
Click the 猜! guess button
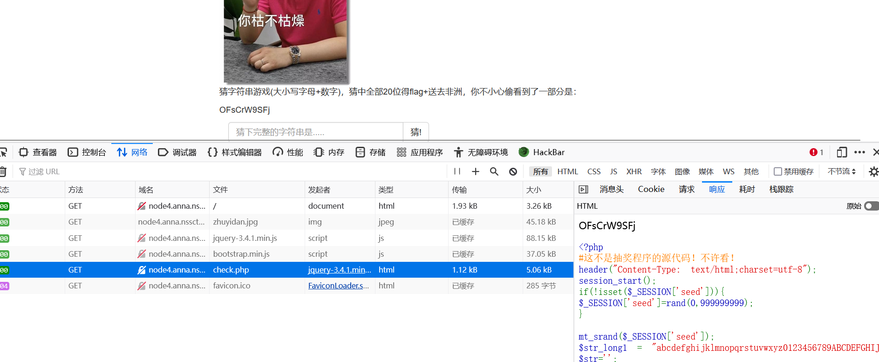click(x=416, y=132)
